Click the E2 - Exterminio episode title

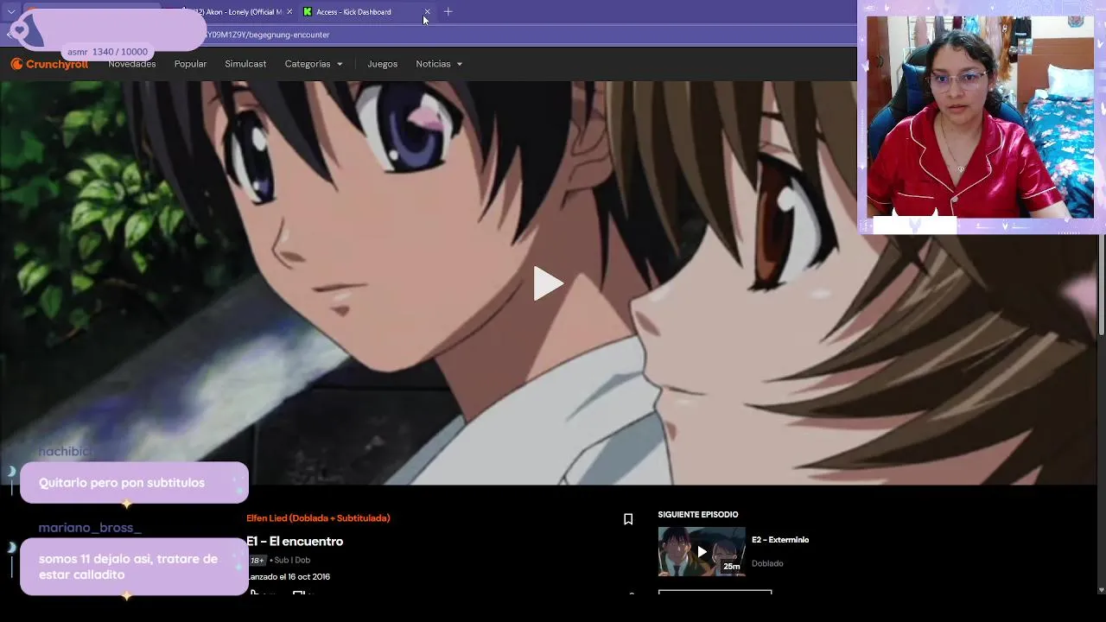point(780,540)
